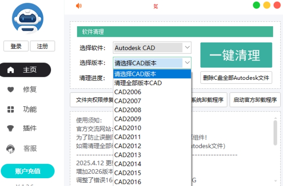Choose CAD2013 from version list
The width and height of the screenshot is (283, 186).
[x=152, y=155]
